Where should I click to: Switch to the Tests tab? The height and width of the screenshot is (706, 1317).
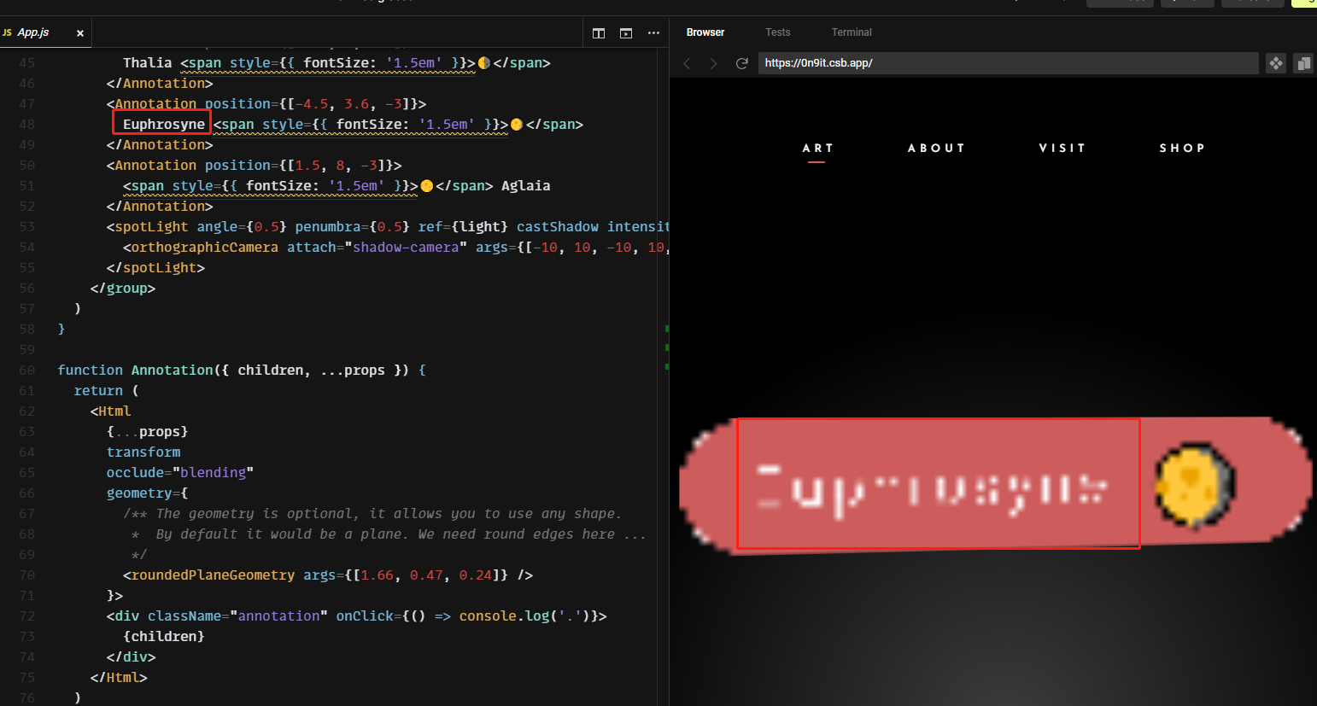778,32
